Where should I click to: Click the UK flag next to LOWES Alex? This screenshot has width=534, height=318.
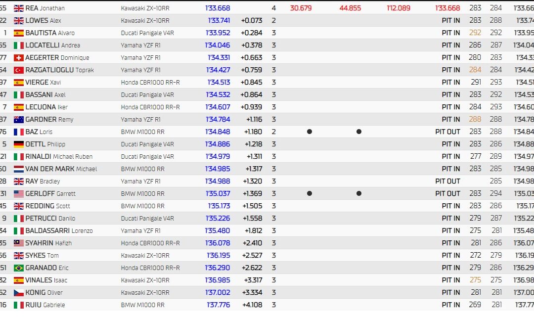tap(19, 20)
